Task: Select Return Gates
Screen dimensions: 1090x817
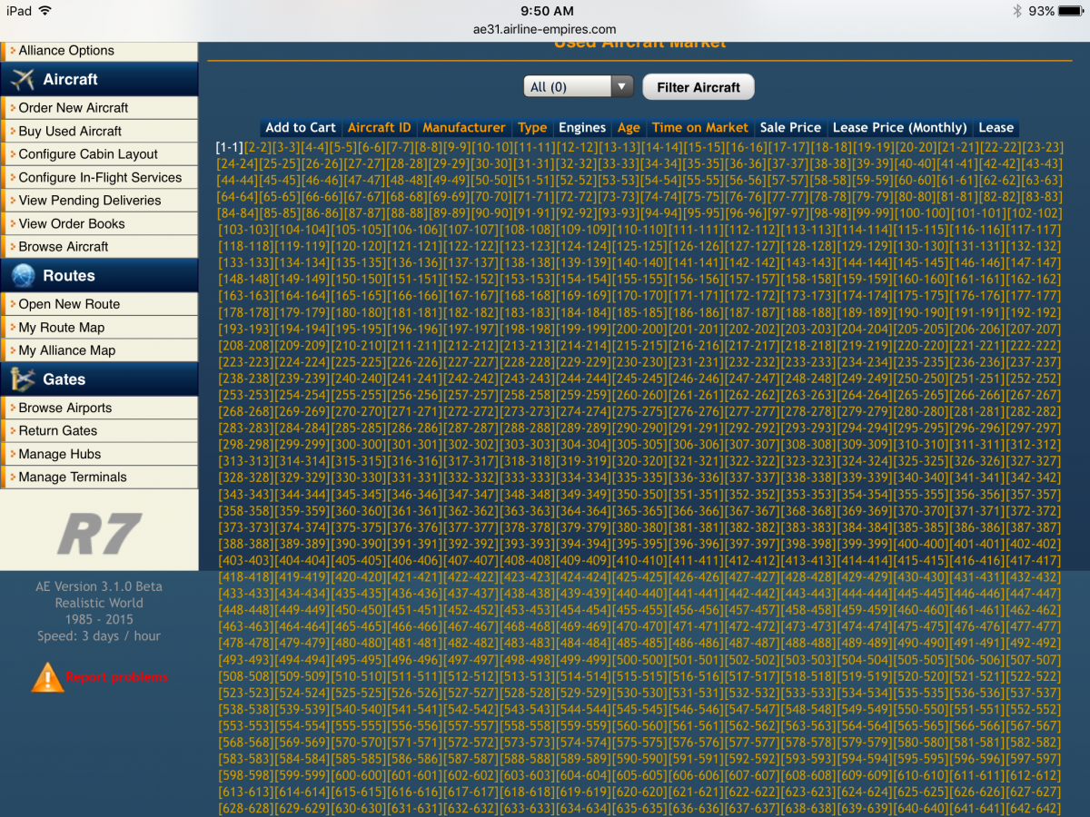Action: 58,431
